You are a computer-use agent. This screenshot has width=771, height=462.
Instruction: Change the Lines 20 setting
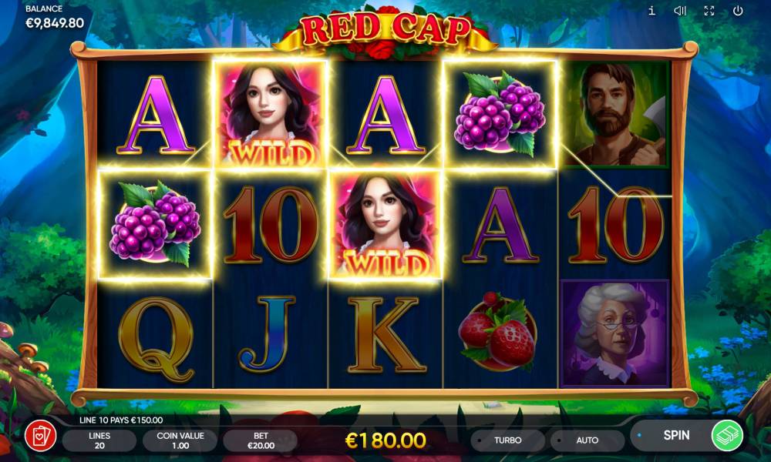coord(99,440)
